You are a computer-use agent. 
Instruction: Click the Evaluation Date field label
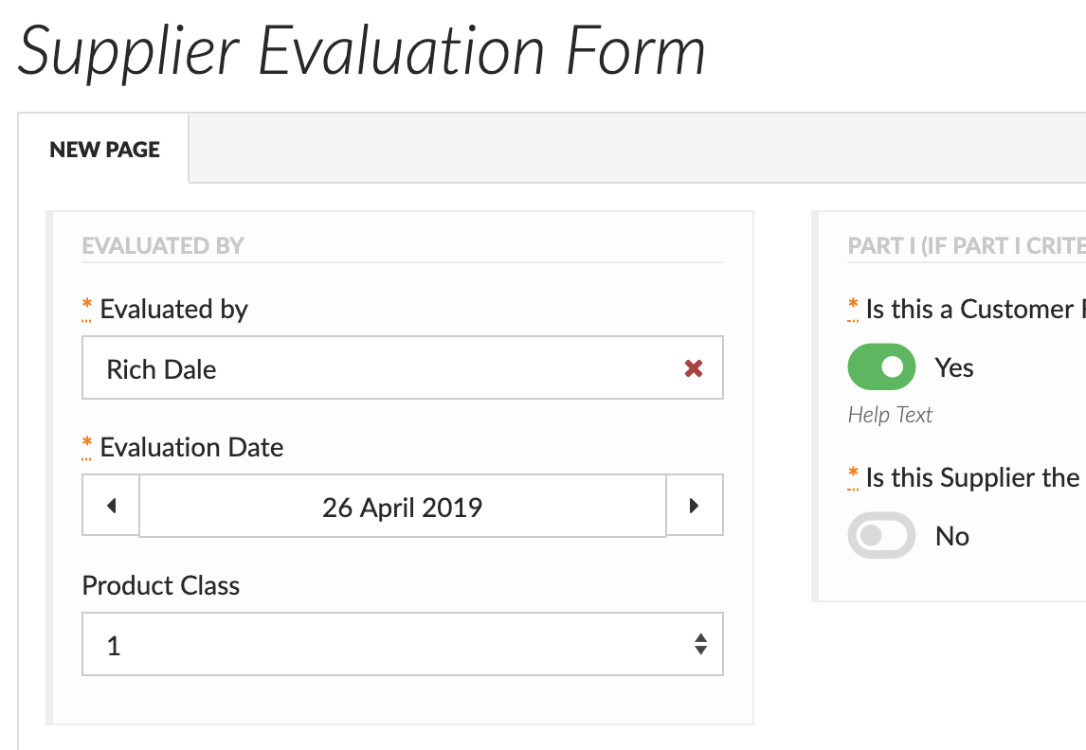click(191, 447)
